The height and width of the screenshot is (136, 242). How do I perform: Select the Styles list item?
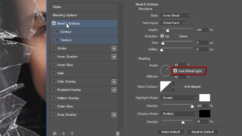pyautogui.click(x=84, y=7)
